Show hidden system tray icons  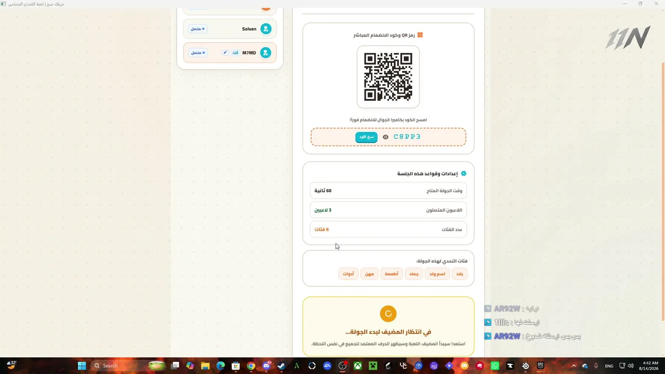pos(574,366)
